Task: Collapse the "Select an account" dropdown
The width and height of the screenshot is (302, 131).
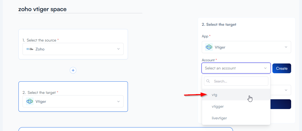Action: [265, 68]
